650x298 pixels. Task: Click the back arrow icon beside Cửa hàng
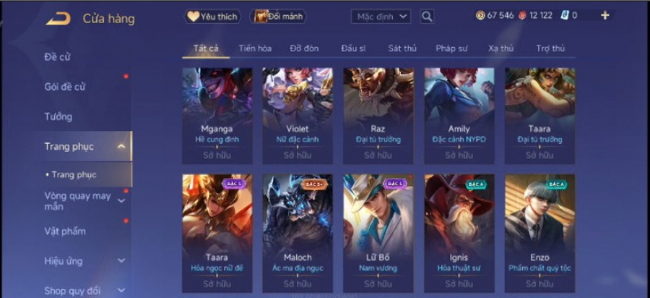58,19
